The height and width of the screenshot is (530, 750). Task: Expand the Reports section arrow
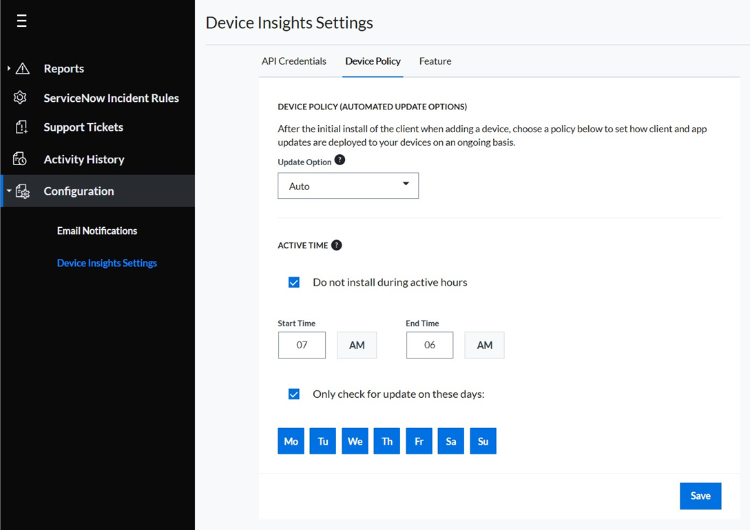pyautogui.click(x=9, y=68)
